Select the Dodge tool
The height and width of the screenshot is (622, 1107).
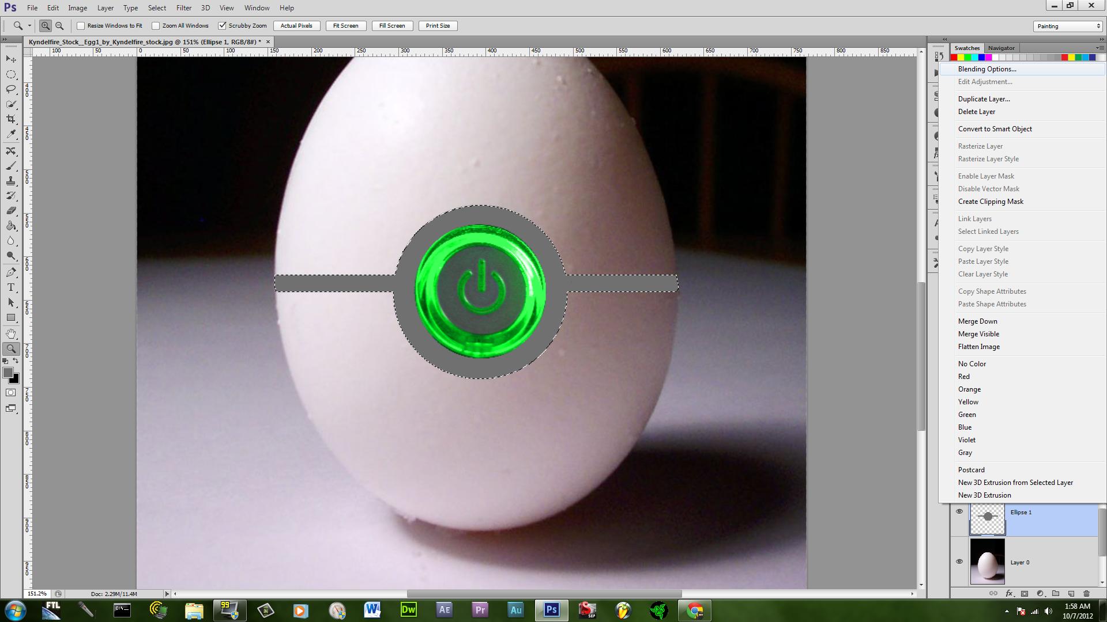[11, 256]
